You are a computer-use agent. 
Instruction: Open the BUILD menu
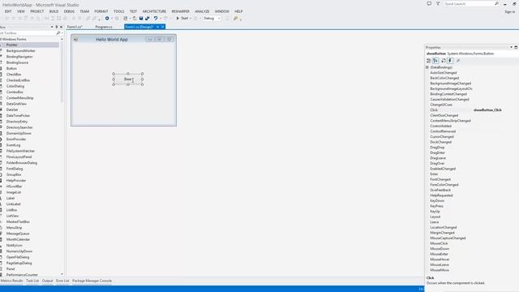tap(54, 11)
